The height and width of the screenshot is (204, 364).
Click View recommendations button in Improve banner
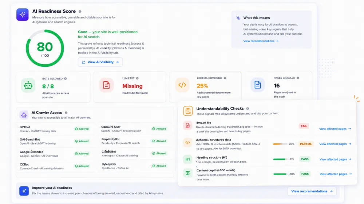point(312,191)
